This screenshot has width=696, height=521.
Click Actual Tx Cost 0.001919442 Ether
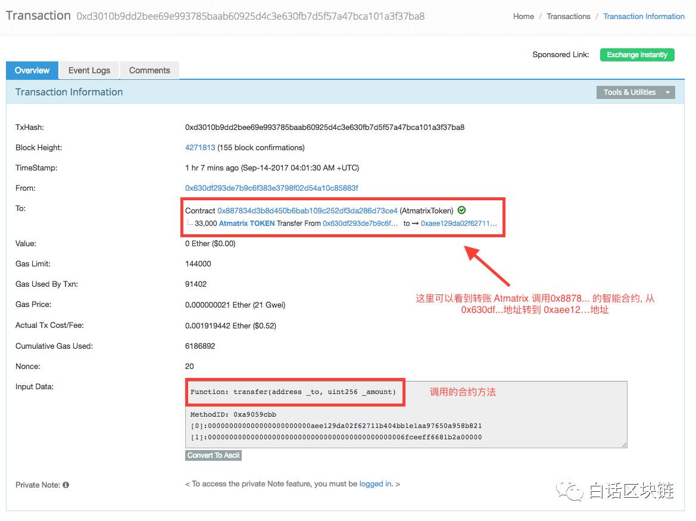230,326
